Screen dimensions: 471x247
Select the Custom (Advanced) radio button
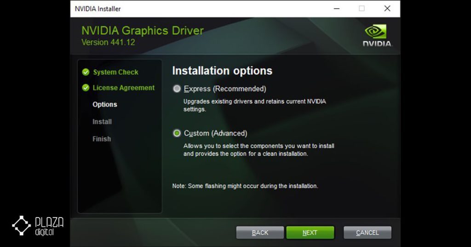(177, 133)
